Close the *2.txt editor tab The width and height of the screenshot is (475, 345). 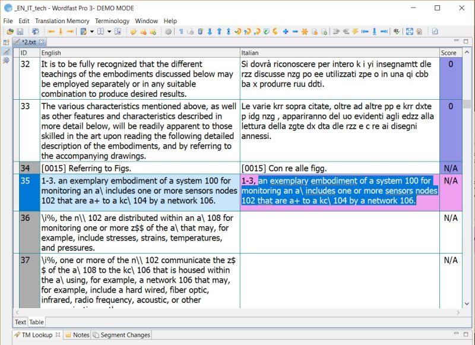click(x=41, y=42)
